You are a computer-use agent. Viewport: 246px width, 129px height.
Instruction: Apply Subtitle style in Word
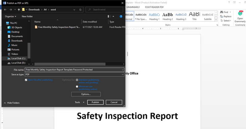point(208,16)
